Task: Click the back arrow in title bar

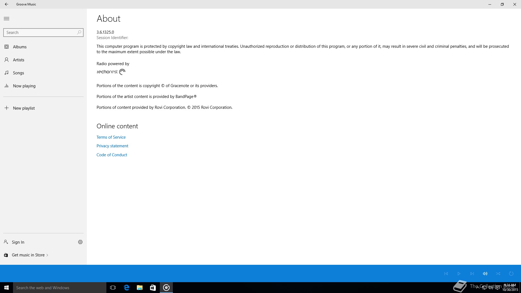Action: click(x=7, y=4)
